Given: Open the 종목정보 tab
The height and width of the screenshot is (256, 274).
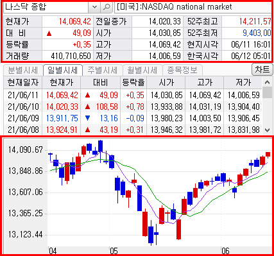Looking at the screenshot, I should click(182, 70).
